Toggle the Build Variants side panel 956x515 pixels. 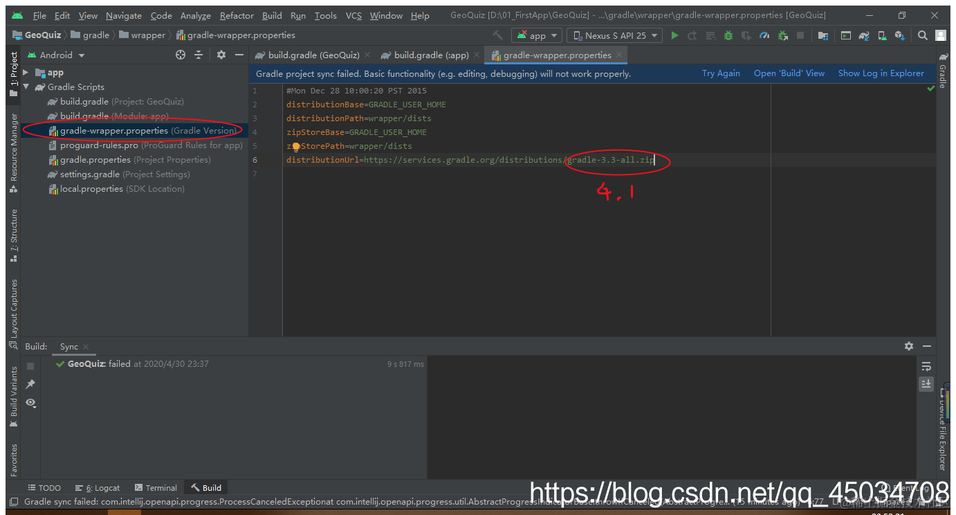click(13, 396)
